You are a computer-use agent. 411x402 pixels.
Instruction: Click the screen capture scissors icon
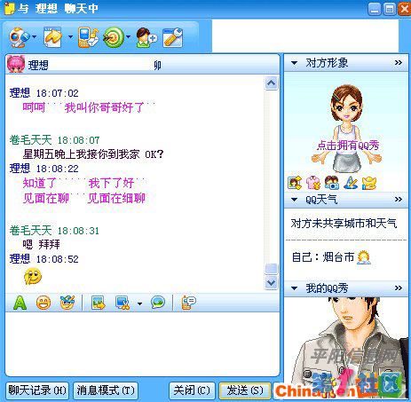(x=123, y=303)
